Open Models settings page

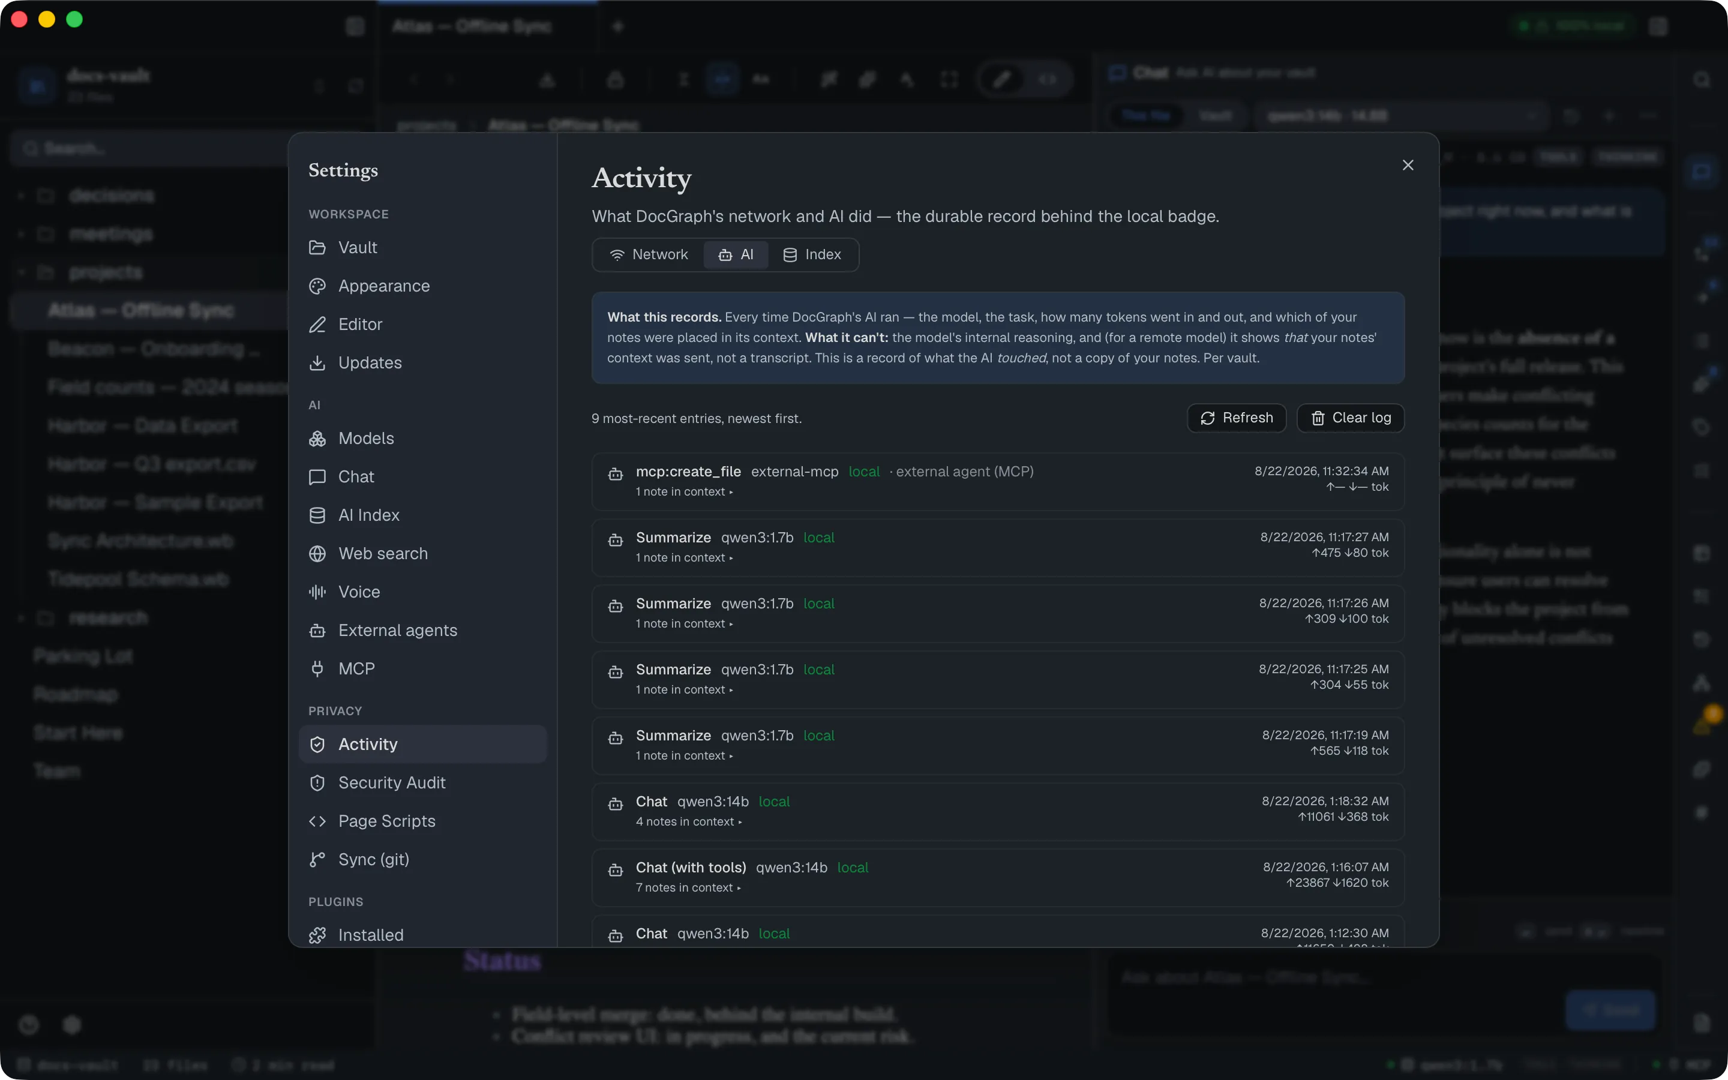[422, 439]
